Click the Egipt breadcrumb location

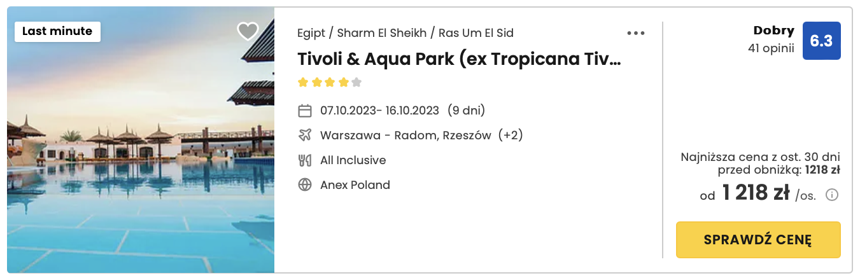tap(311, 33)
